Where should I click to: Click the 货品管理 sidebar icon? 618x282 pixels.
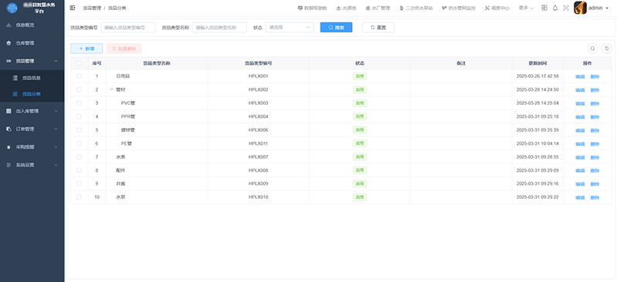[x=8, y=61]
